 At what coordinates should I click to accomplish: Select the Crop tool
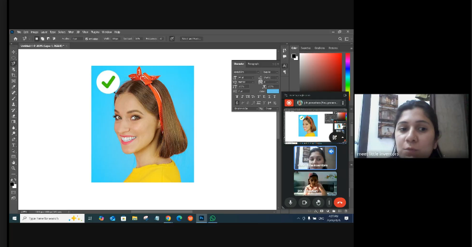(14, 75)
